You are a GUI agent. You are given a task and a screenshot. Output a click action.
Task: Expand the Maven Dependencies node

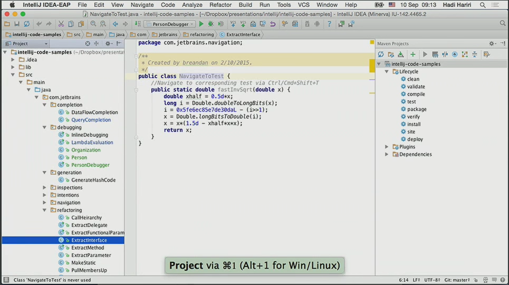[387, 154]
